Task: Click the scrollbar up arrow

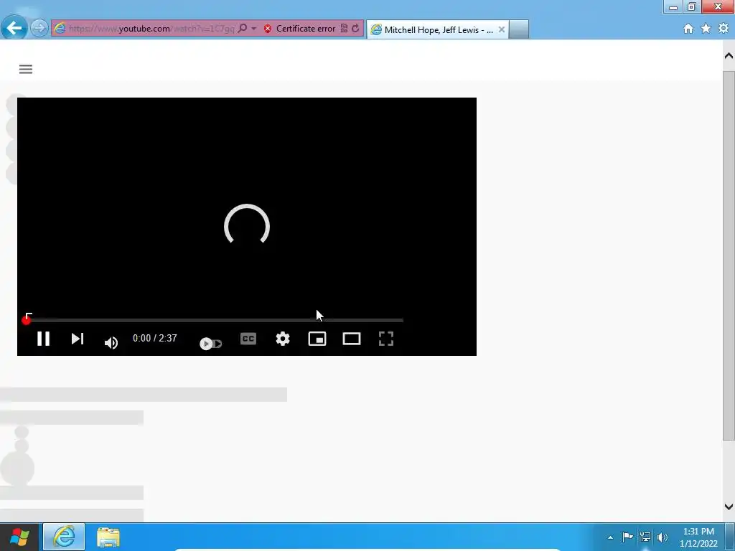Action: (729, 56)
